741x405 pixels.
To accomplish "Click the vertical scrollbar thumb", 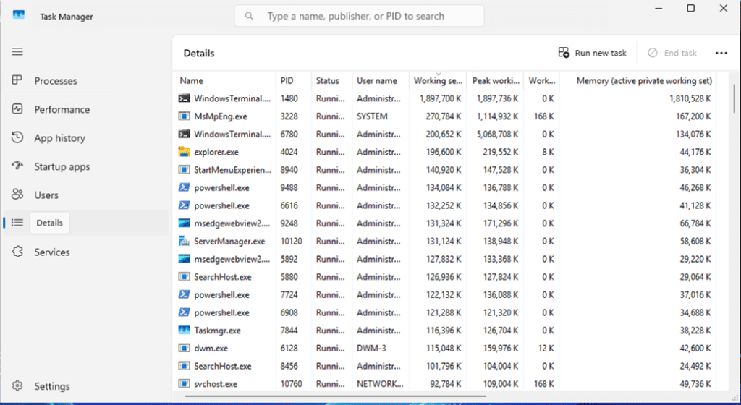I will (x=734, y=98).
